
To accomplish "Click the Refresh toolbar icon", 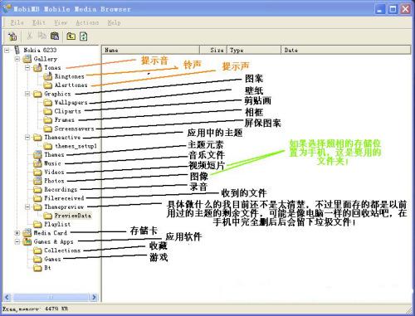I will click(x=84, y=36).
